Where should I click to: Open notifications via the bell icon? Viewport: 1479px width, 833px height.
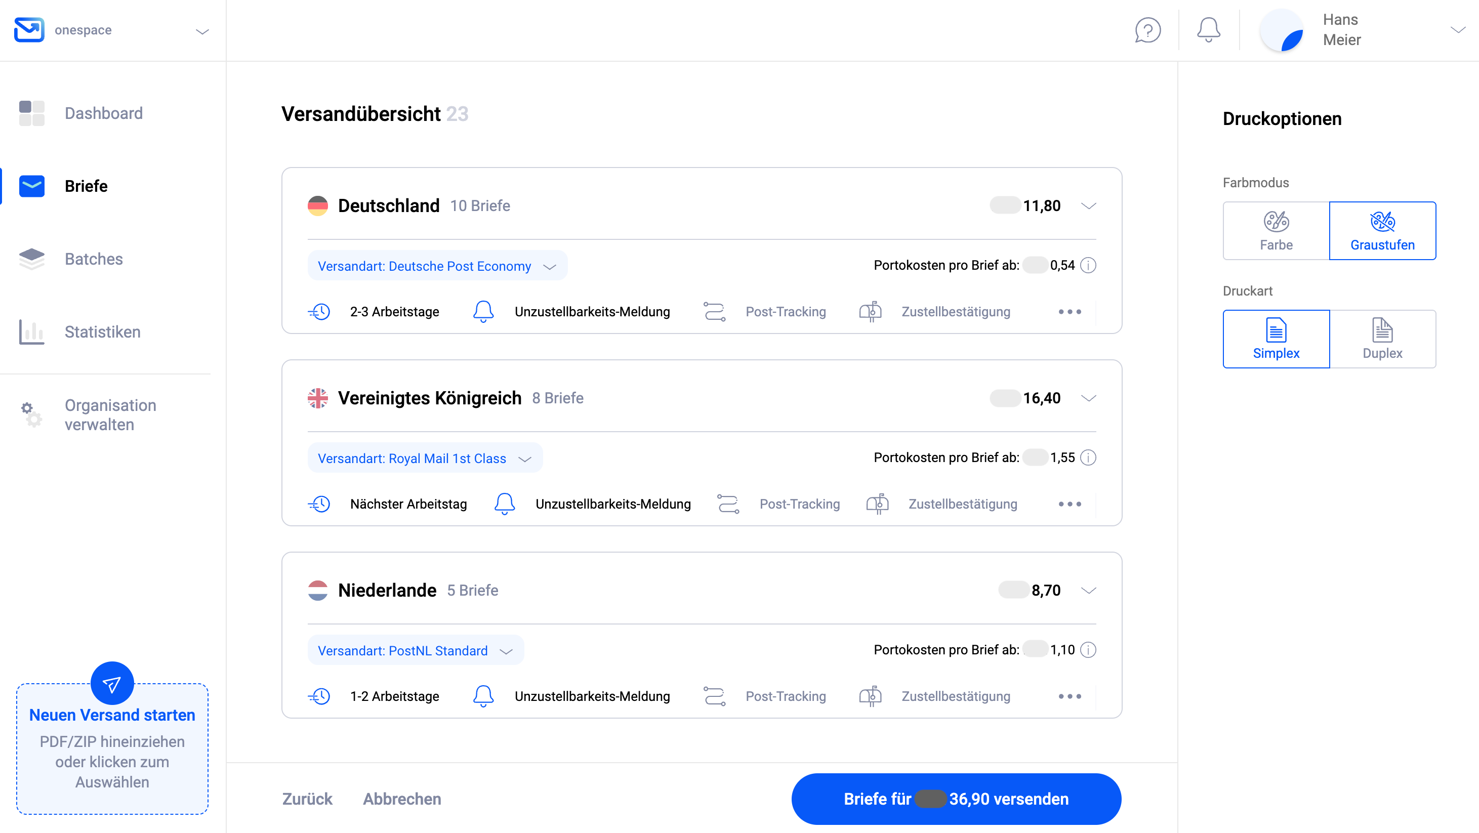coord(1208,30)
